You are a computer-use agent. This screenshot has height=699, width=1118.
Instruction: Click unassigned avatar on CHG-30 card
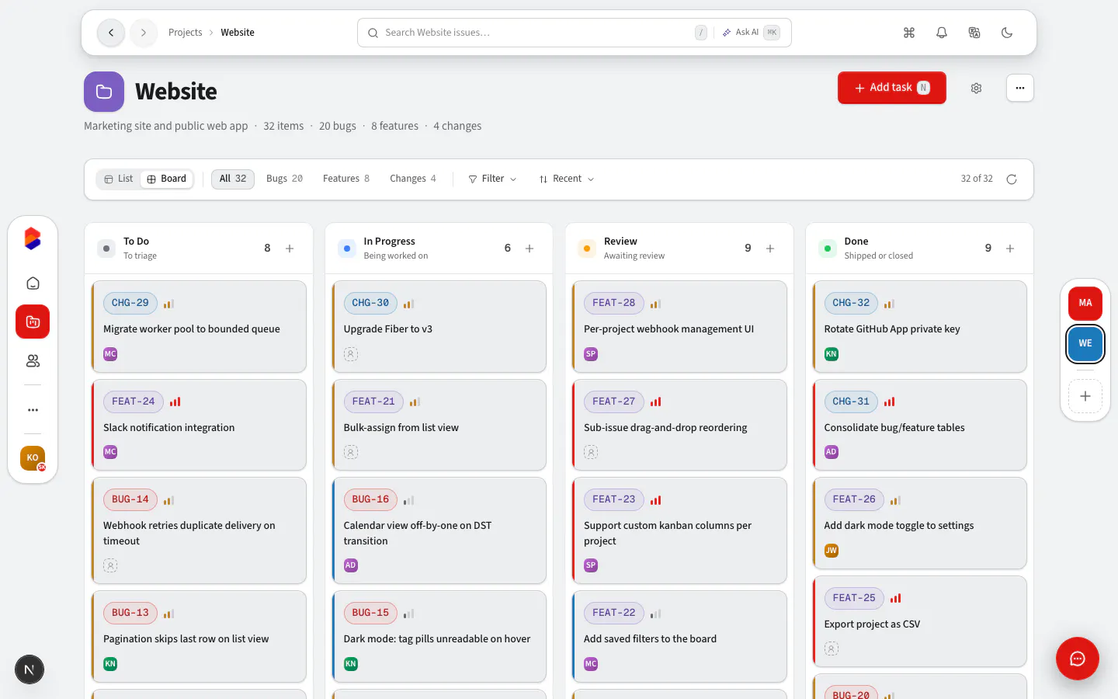coord(351,354)
